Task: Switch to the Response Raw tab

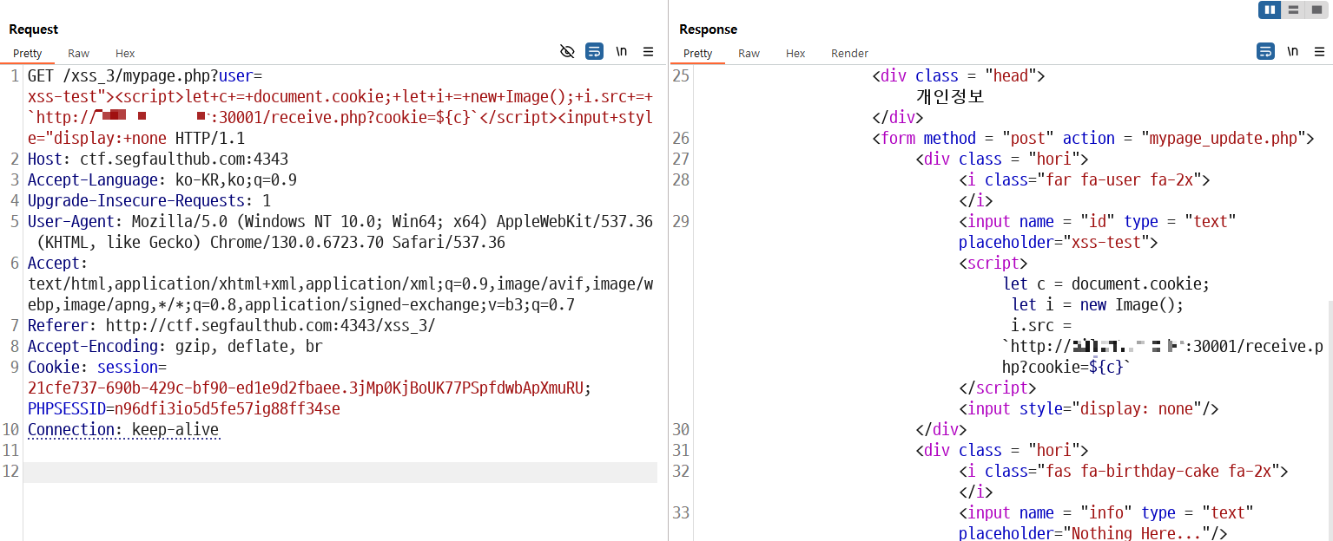Action: pos(749,53)
